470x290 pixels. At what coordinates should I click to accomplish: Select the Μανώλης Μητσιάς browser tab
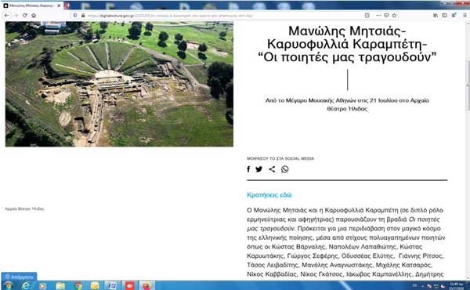(x=31, y=5)
